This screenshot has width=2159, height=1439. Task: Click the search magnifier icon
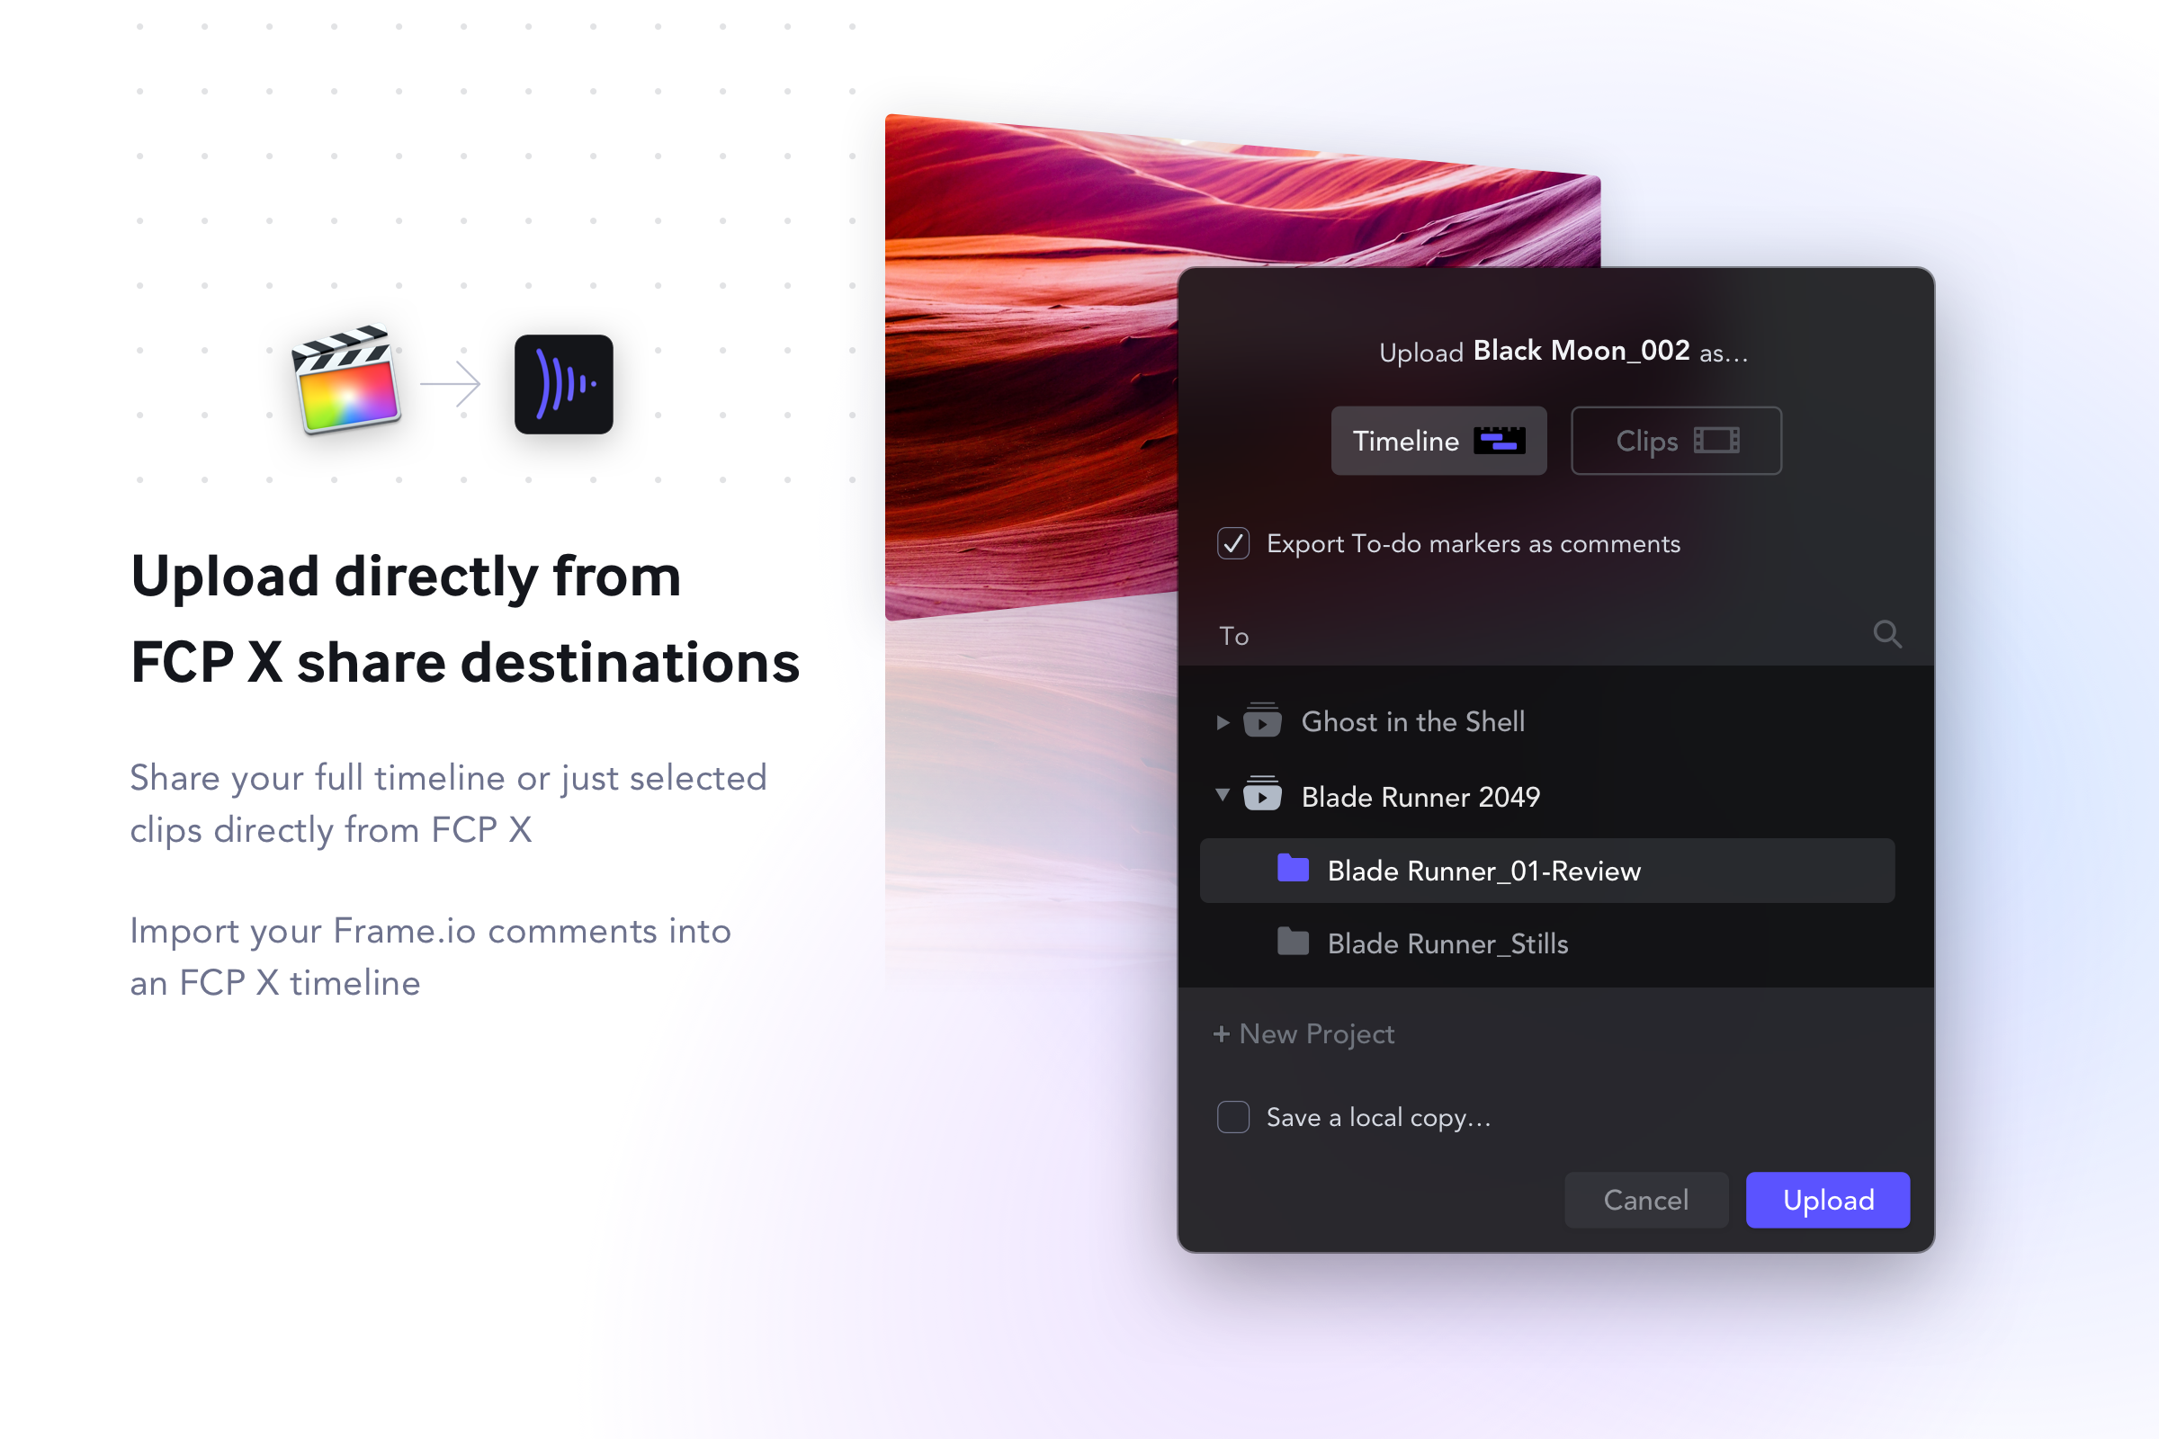coord(1886,634)
